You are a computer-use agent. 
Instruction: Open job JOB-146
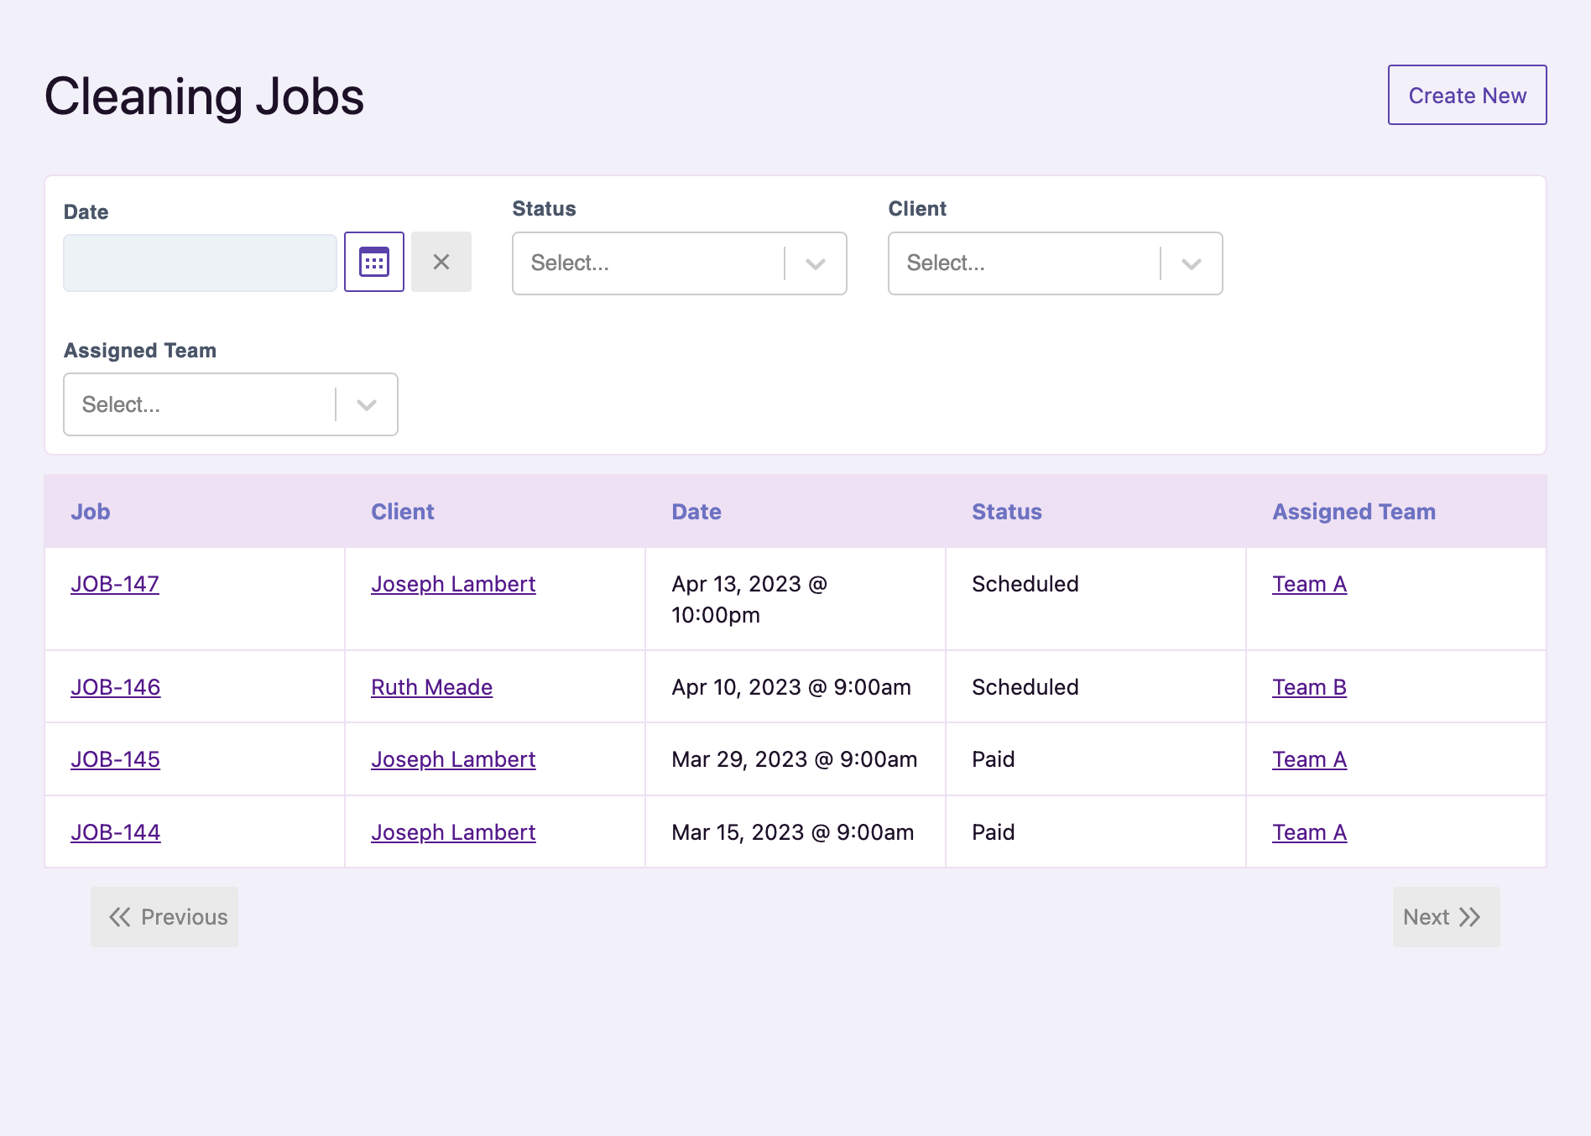114,686
